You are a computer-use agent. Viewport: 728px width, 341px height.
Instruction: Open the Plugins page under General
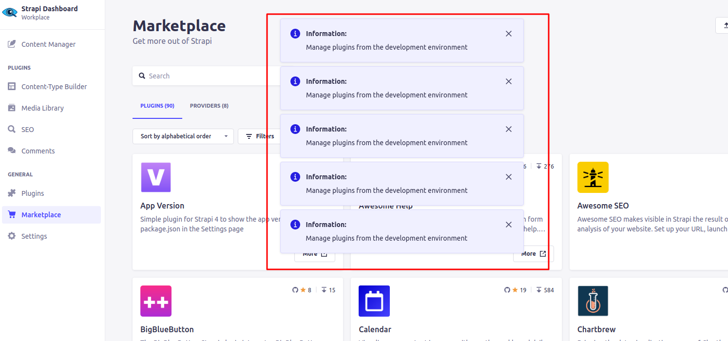click(x=31, y=193)
